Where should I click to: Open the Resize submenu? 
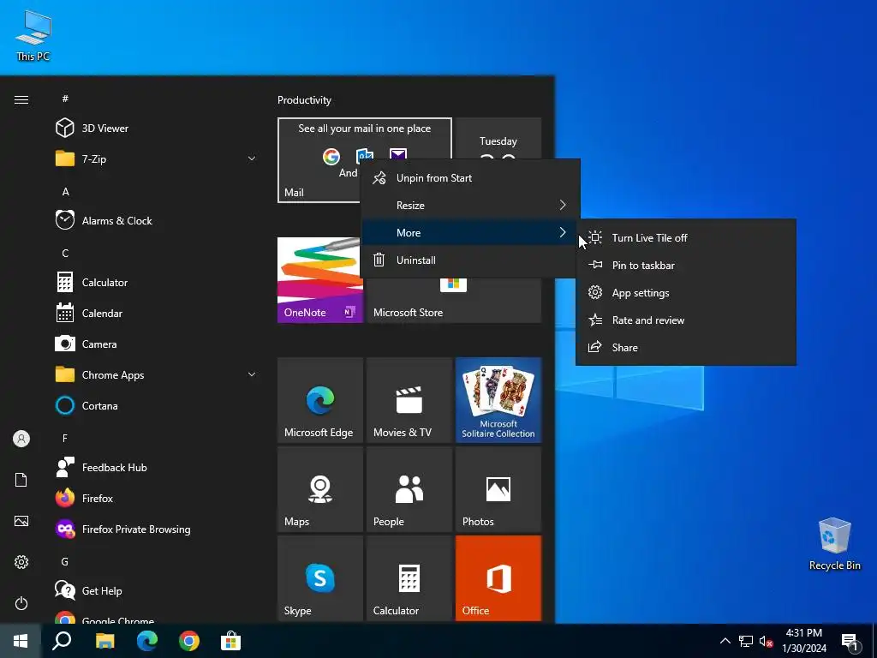[470, 206]
